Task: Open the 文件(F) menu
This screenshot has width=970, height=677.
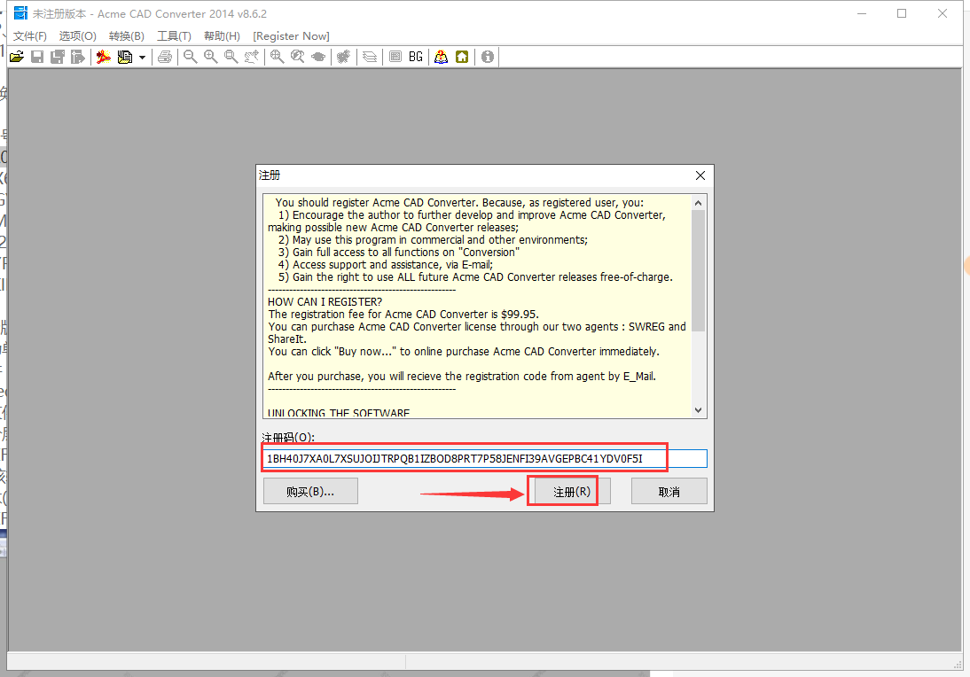Action: tap(30, 36)
